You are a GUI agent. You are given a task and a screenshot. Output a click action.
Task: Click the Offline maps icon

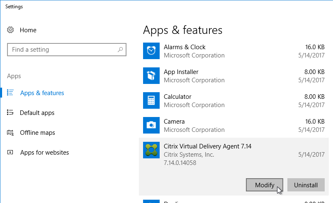click(10, 133)
